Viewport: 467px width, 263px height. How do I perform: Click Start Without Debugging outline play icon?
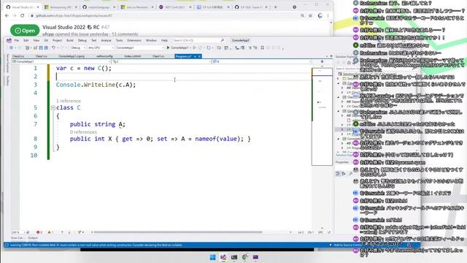195,47
